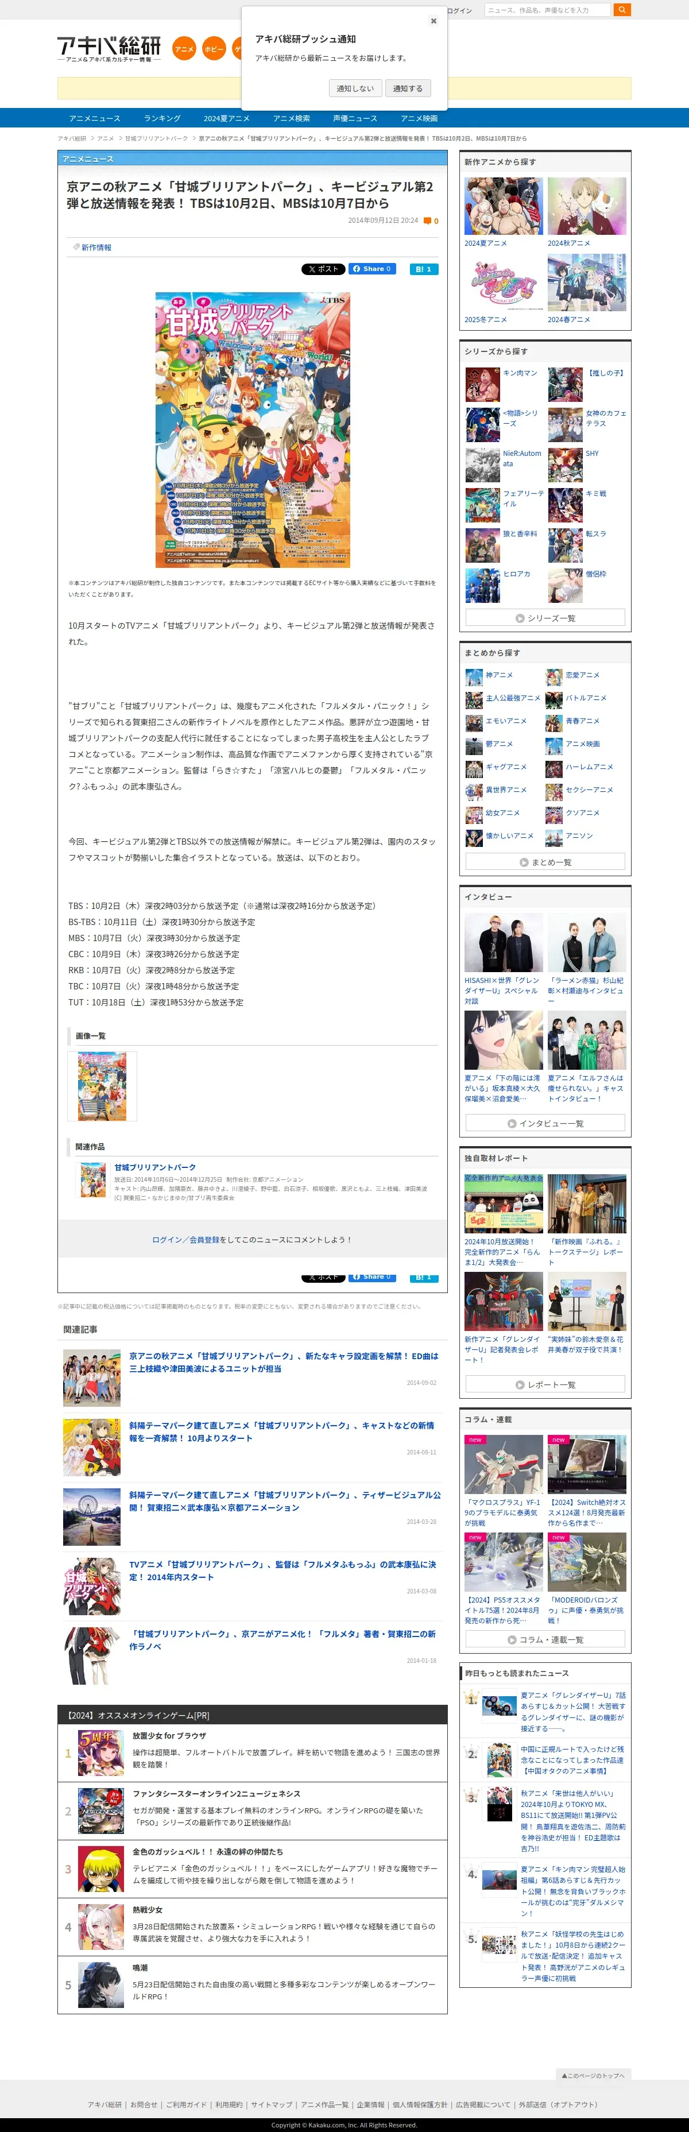The image size is (689, 2132).
Task: Click the NieR:Automata series icon
Action: [x=482, y=465]
